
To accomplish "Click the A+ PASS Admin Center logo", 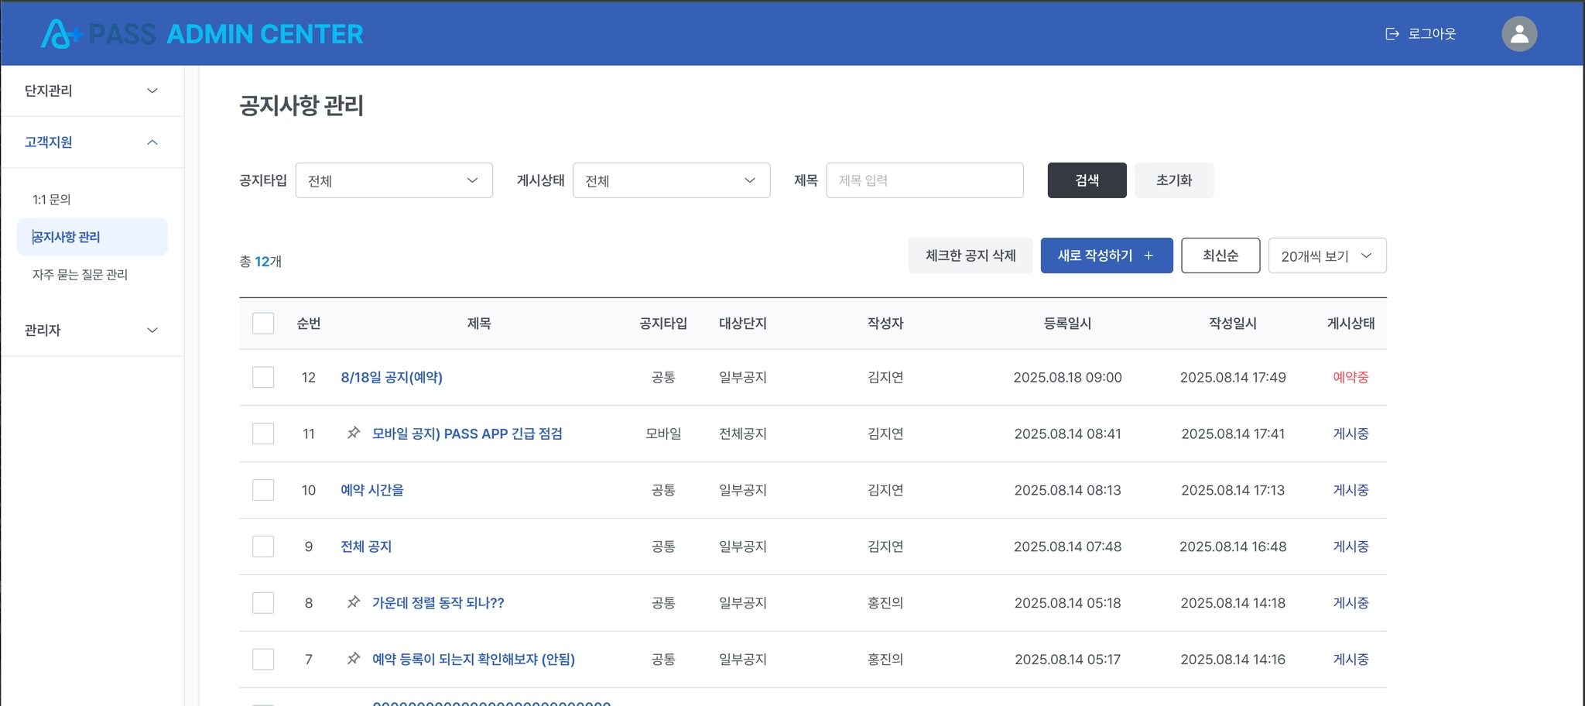I will pos(202,34).
